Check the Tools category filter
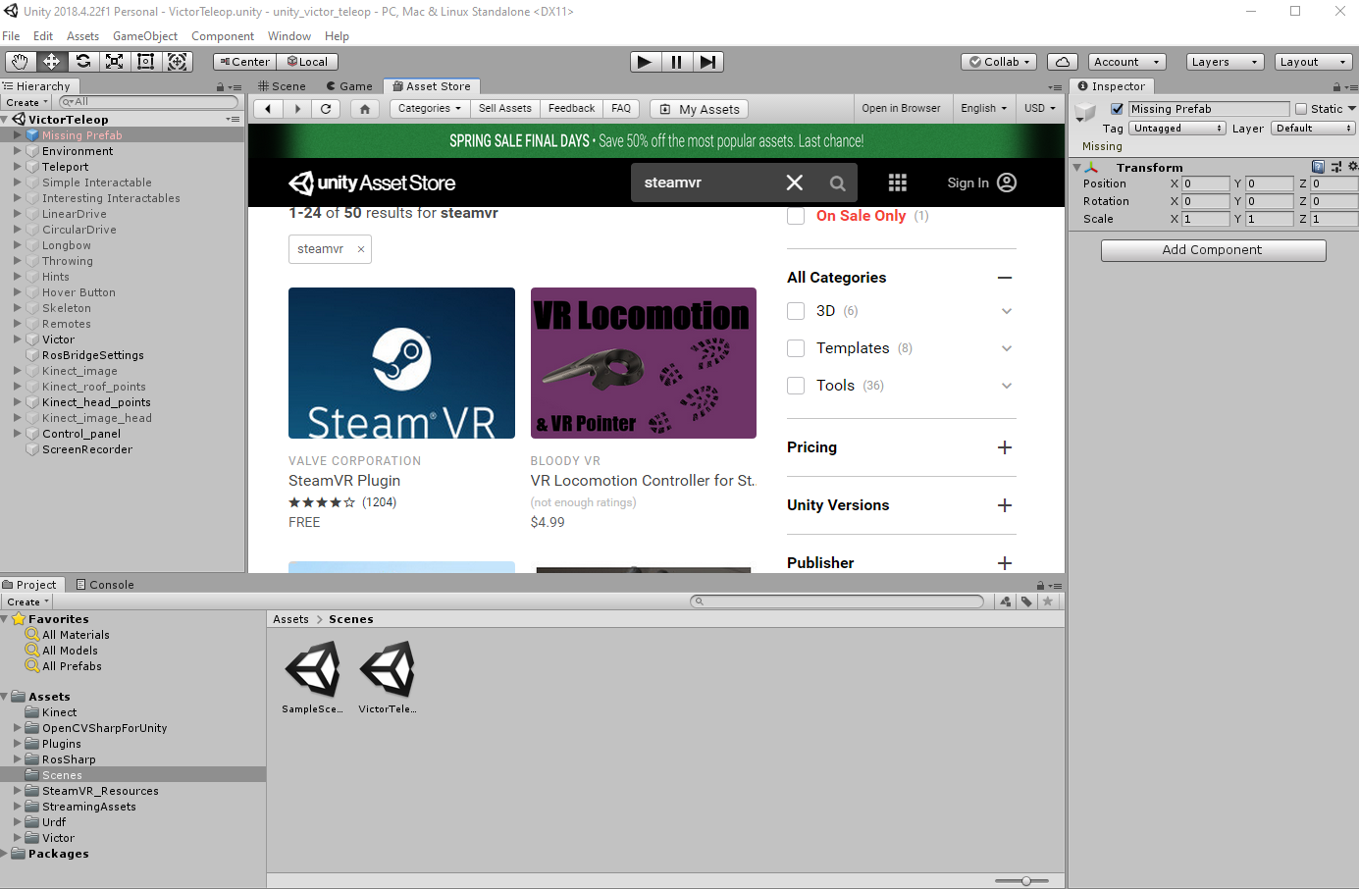Screen dimensions: 1359x889 (x=796, y=386)
